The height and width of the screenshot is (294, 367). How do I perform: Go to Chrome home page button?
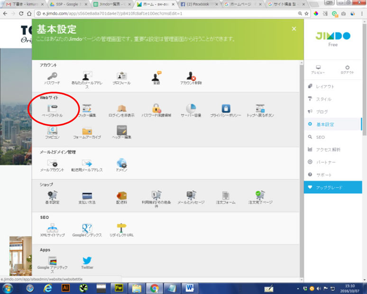click(29, 14)
